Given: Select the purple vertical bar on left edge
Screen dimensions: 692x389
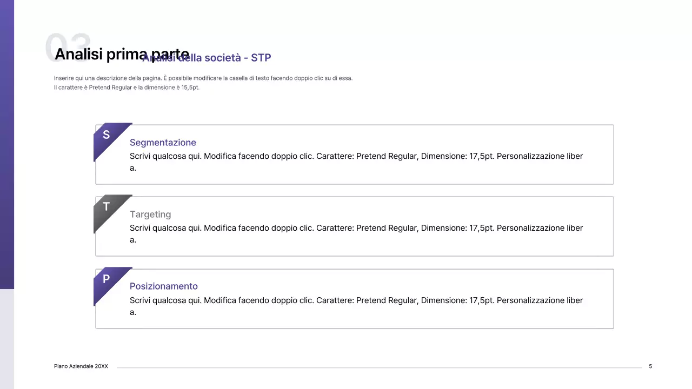Looking at the screenshot, I should (x=6, y=146).
